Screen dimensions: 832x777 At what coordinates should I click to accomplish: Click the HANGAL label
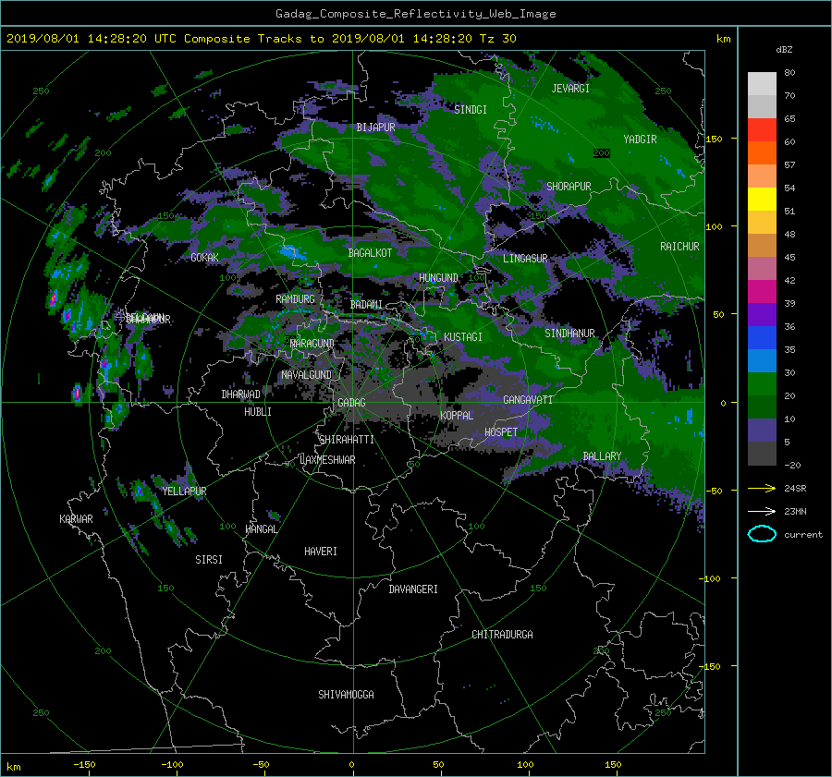262,529
